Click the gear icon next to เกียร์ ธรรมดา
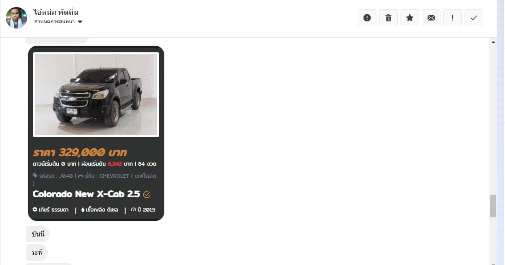 pos(35,209)
